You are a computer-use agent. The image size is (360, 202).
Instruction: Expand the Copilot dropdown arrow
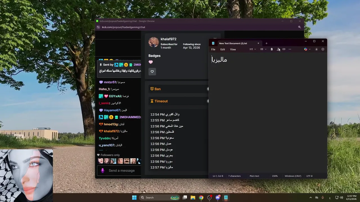click(x=310, y=49)
